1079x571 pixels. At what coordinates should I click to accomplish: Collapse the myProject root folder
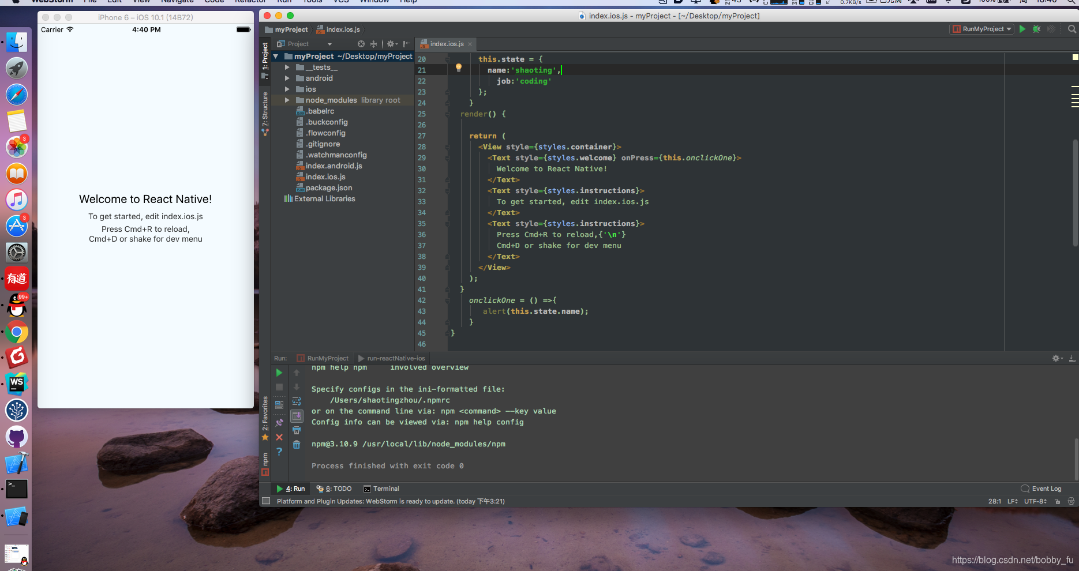pyautogui.click(x=276, y=57)
